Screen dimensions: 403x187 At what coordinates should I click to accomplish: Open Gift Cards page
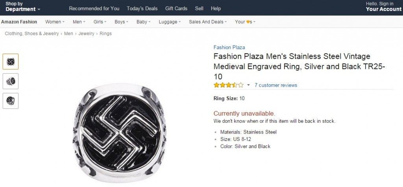[176, 9]
